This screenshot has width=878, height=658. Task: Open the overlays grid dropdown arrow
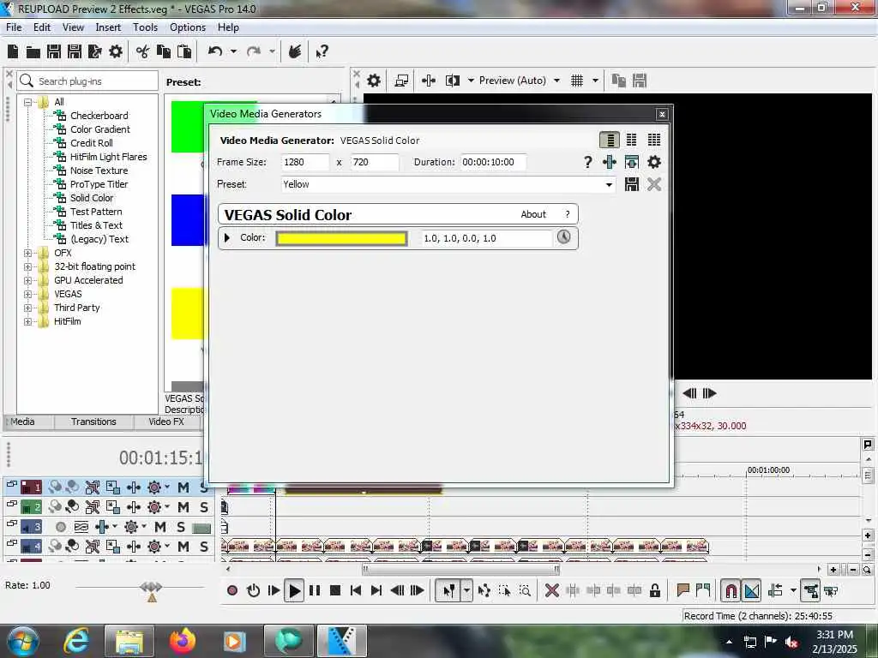point(595,81)
